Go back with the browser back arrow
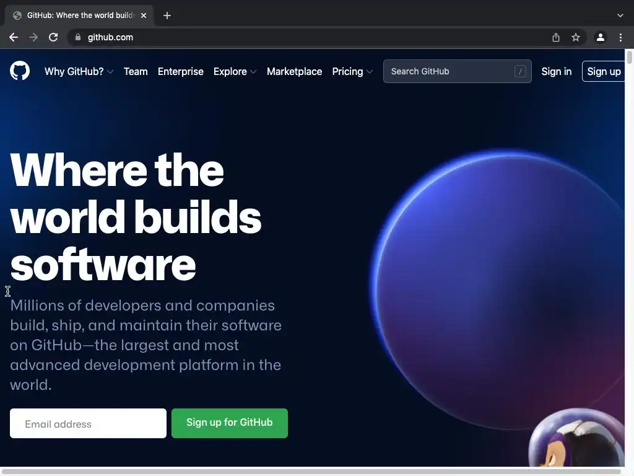This screenshot has height=476, width=634. tap(14, 37)
